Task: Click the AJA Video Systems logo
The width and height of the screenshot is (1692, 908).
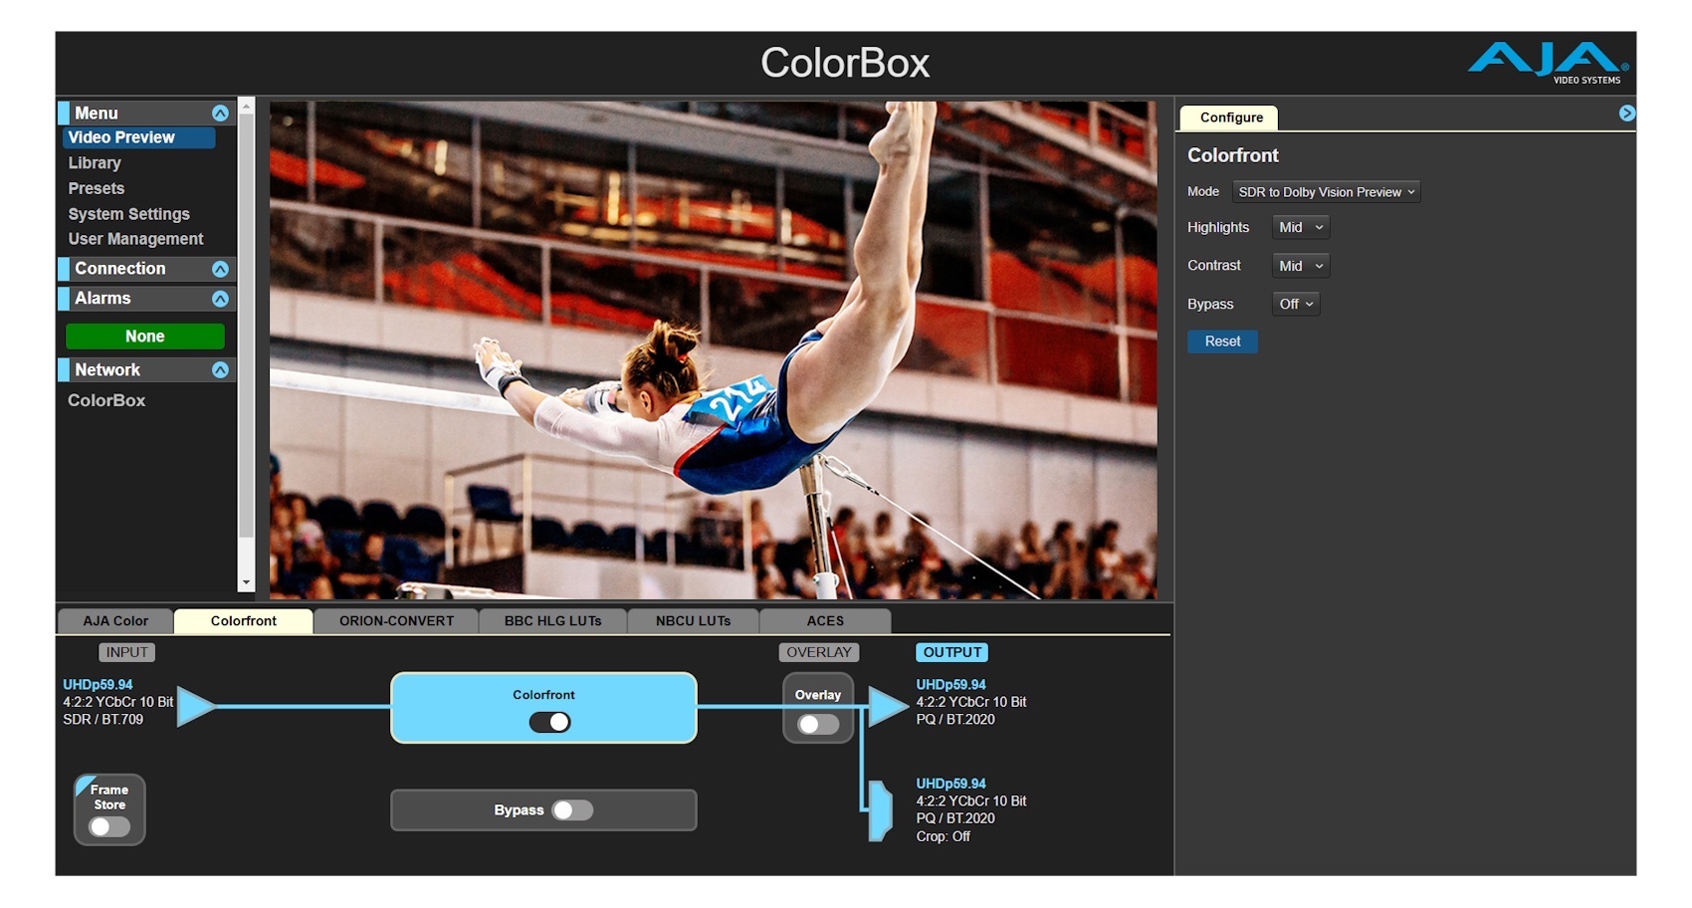Action: (x=1548, y=63)
